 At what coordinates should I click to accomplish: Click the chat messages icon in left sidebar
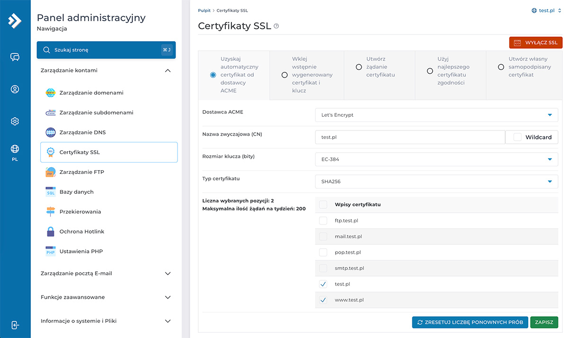(15, 57)
